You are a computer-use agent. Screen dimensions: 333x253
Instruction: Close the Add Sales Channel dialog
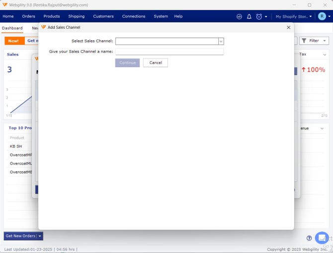(x=288, y=27)
